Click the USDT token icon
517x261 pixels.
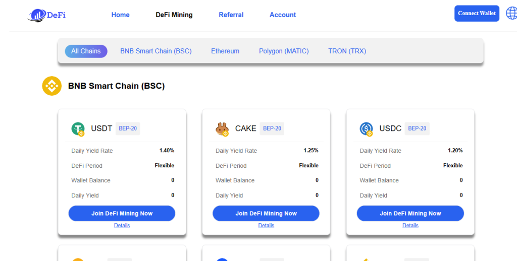(x=78, y=128)
